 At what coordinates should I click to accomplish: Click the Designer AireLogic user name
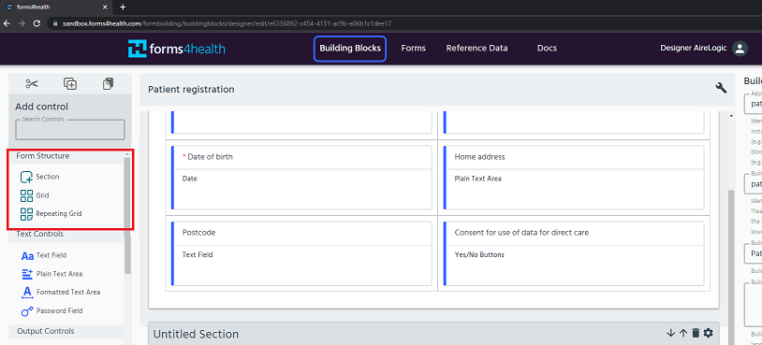pyautogui.click(x=694, y=48)
